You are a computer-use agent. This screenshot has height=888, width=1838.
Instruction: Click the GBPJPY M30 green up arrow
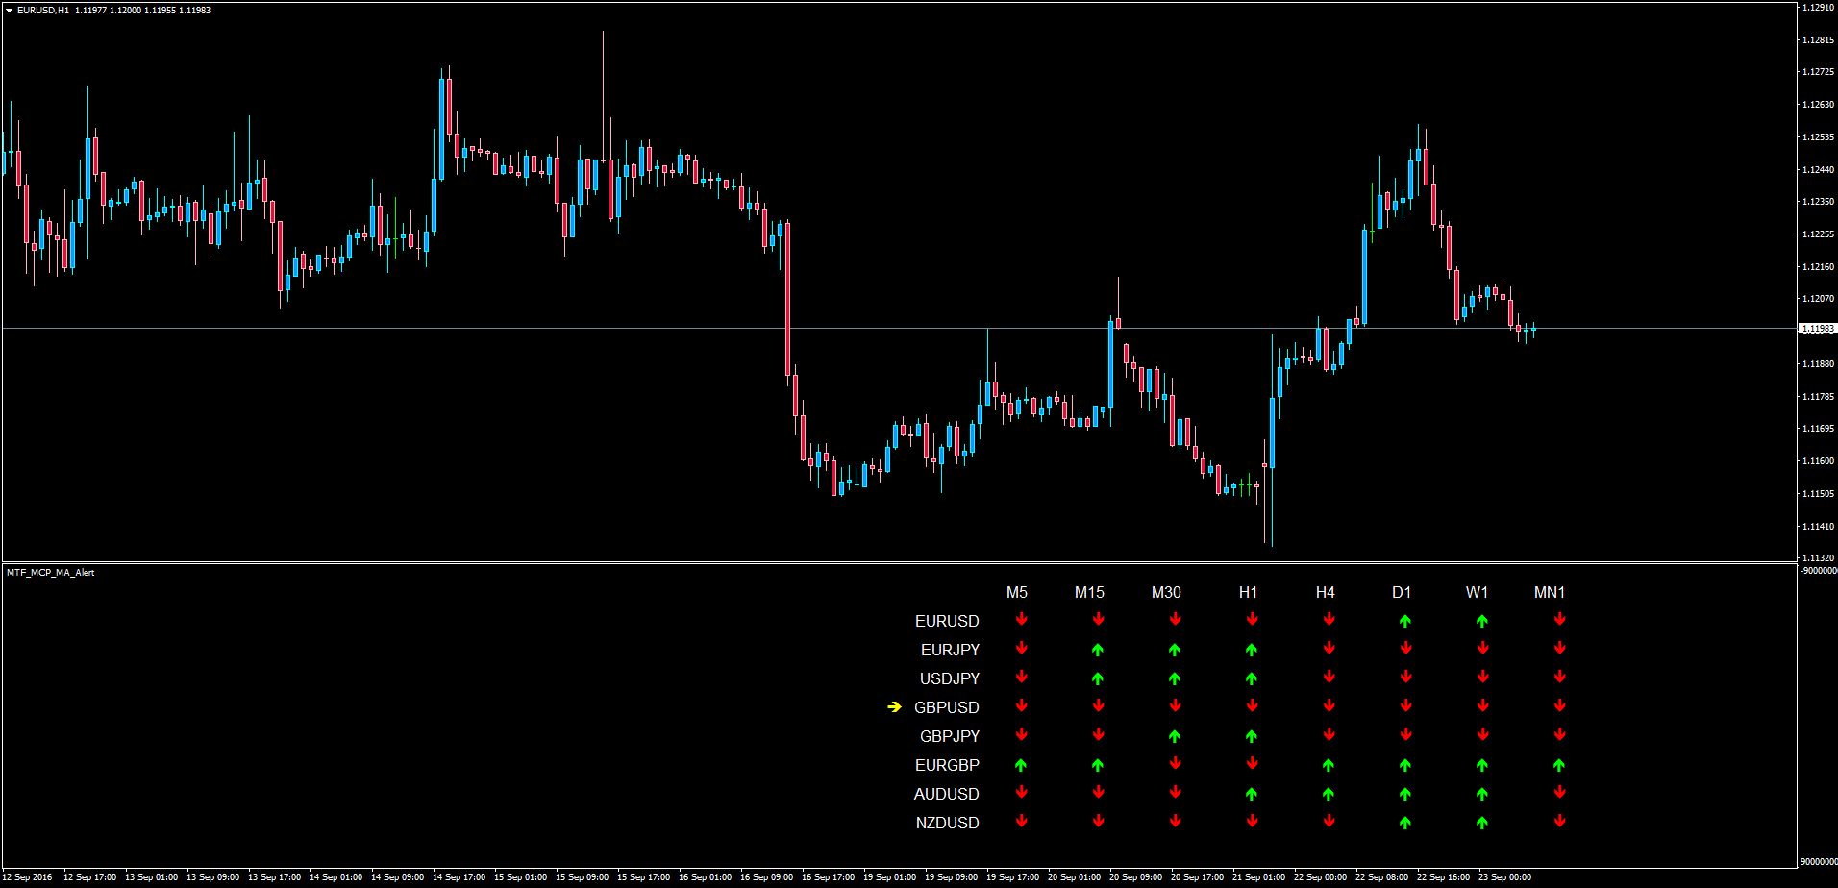click(x=1174, y=736)
